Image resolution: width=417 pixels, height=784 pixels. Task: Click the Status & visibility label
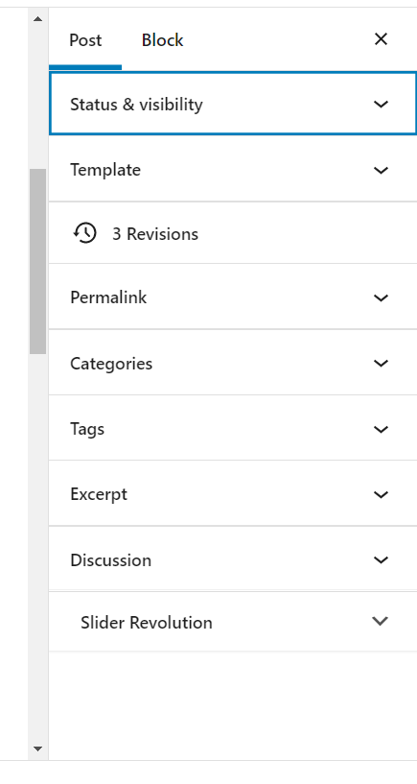pos(136,105)
